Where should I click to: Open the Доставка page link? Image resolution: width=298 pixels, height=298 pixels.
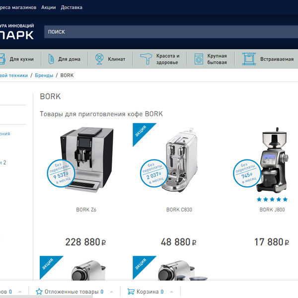coord(72,7)
